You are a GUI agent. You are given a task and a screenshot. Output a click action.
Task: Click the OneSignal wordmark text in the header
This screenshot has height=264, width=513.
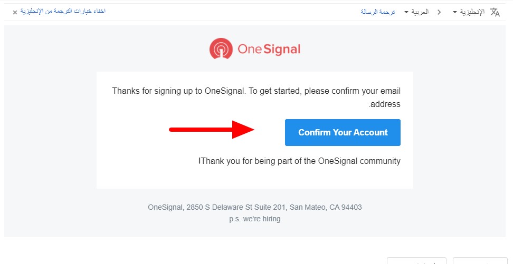pos(269,50)
